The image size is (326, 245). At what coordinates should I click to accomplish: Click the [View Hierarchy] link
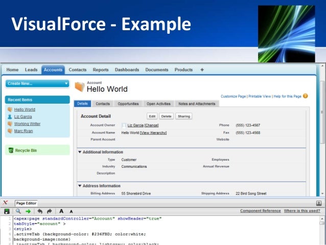[153, 132]
